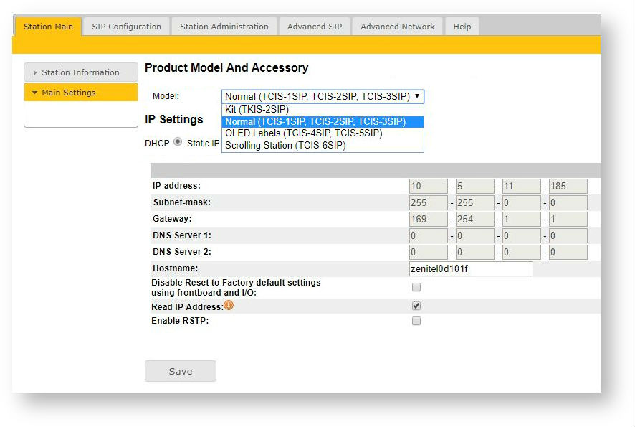635x427 pixels.
Task: Open the Advanced Network tab
Action: click(397, 27)
